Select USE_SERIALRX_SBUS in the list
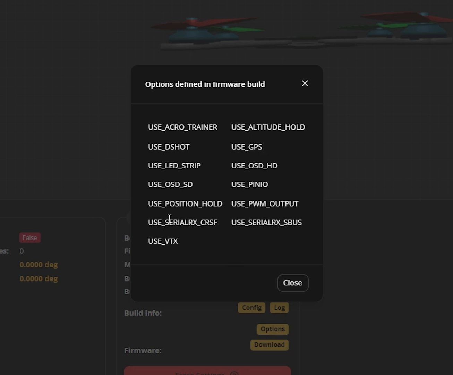 point(266,223)
